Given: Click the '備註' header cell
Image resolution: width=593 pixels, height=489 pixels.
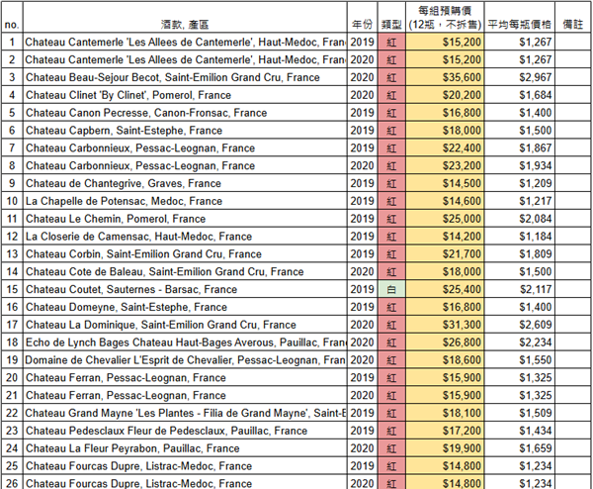Looking at the screenshot, I should coord(573,18).
